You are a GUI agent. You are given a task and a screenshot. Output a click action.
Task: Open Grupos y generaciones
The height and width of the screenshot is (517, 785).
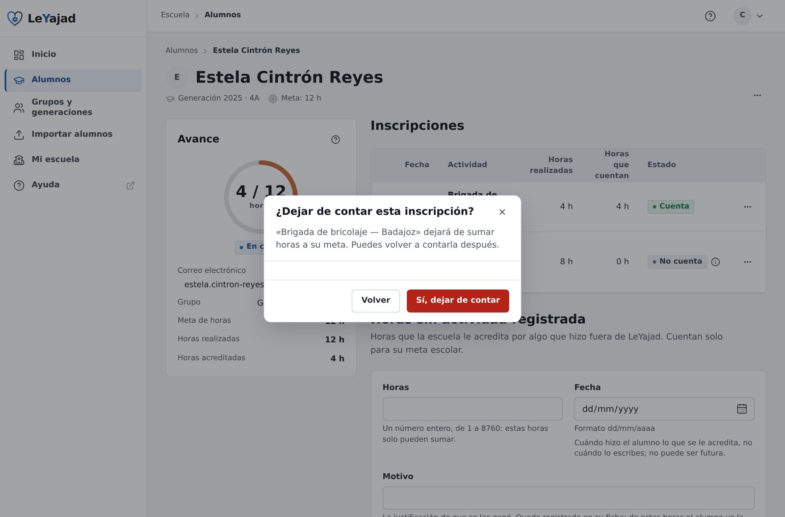pos(74,107)
